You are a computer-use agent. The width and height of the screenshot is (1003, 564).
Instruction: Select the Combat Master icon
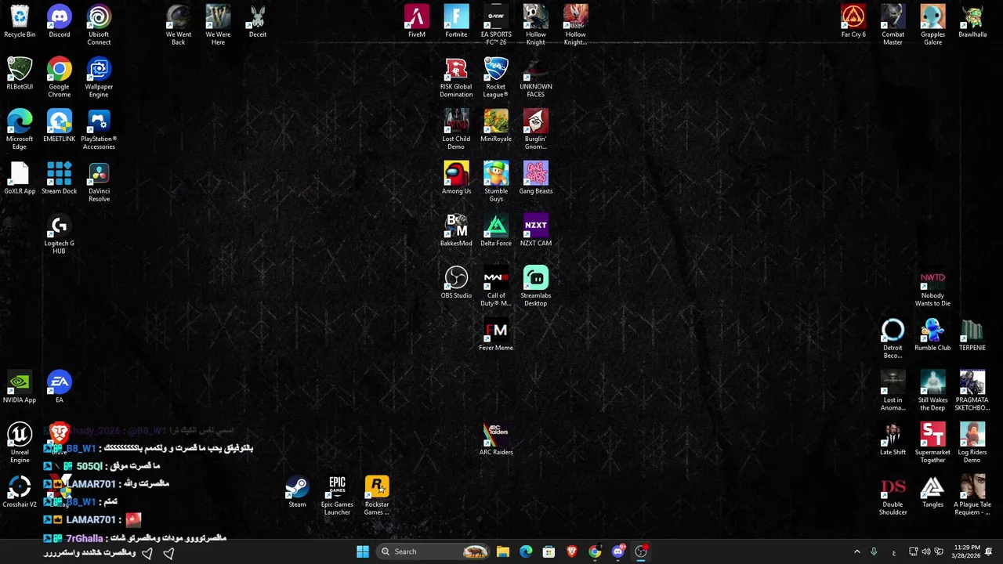tap(893, 25)
